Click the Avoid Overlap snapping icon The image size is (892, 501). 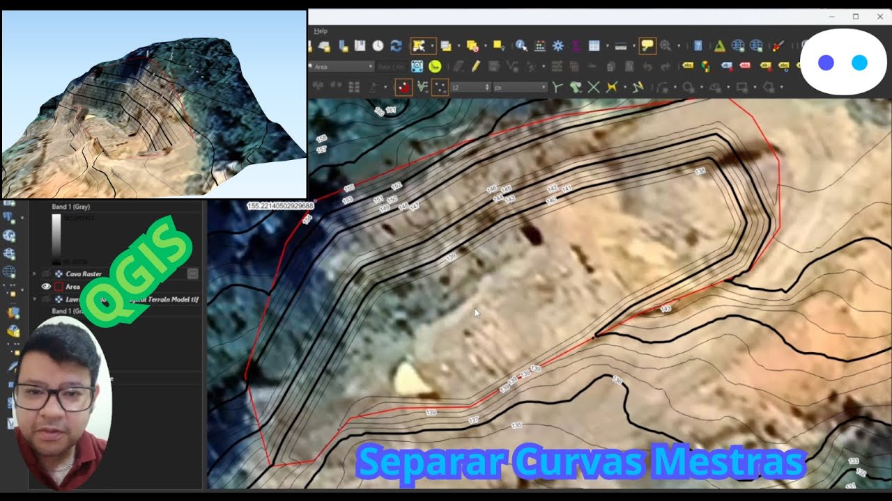click(575, 87)
